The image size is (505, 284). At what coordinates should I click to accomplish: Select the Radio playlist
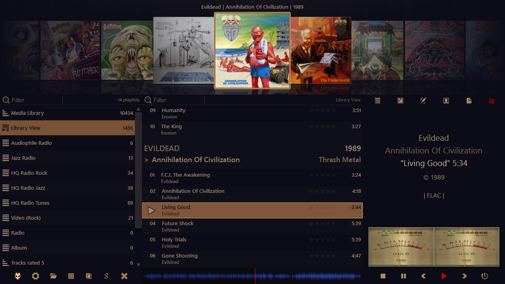click(68, 232)
